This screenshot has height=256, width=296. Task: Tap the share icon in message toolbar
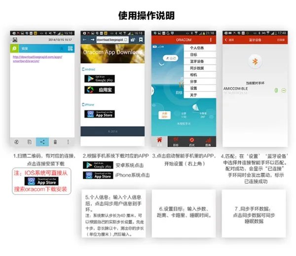click(x=42, y=142)
